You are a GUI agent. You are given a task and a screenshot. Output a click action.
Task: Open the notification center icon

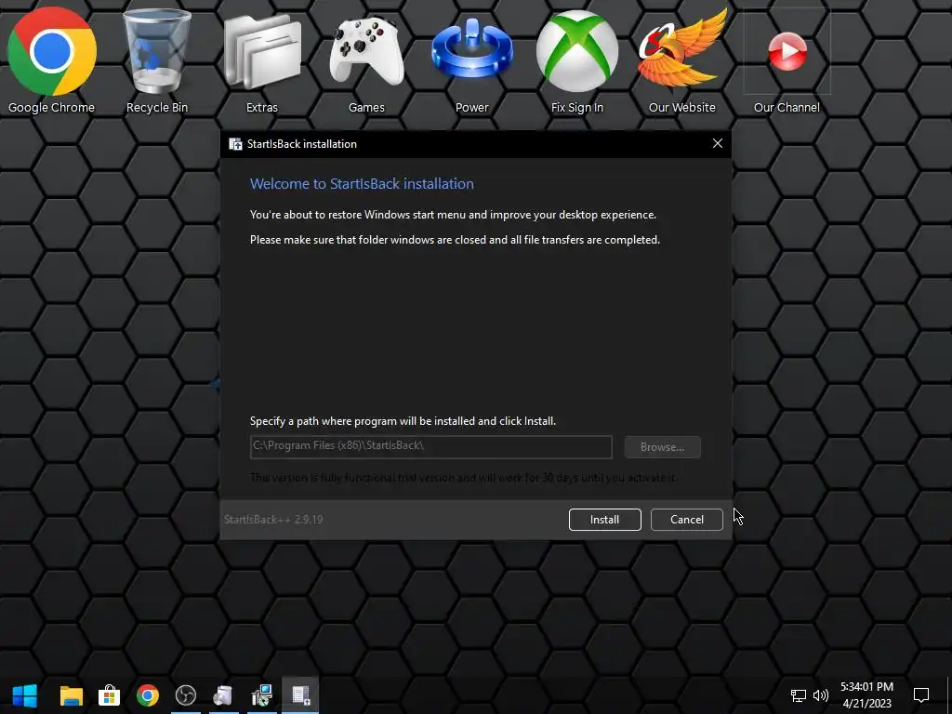point(921,695)
